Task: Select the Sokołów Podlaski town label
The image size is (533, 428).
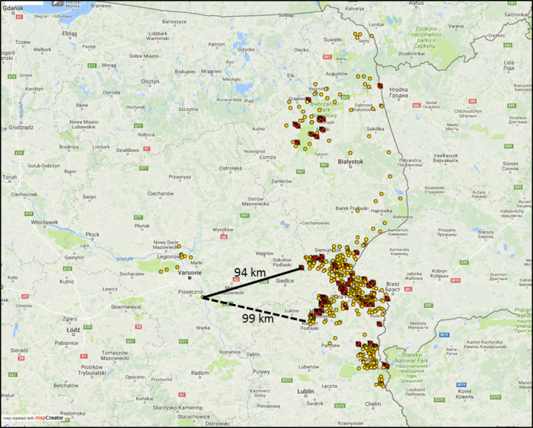Action: [x=282, y=262]
